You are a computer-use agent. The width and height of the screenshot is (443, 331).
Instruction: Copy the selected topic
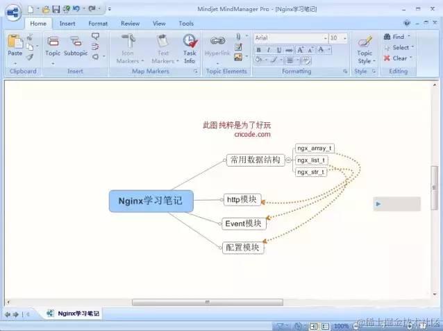coord(30,46)
